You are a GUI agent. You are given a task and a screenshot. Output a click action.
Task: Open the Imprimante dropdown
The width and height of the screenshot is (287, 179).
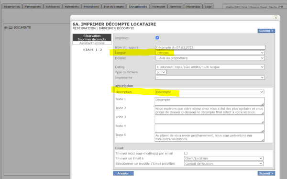[210, 78]
